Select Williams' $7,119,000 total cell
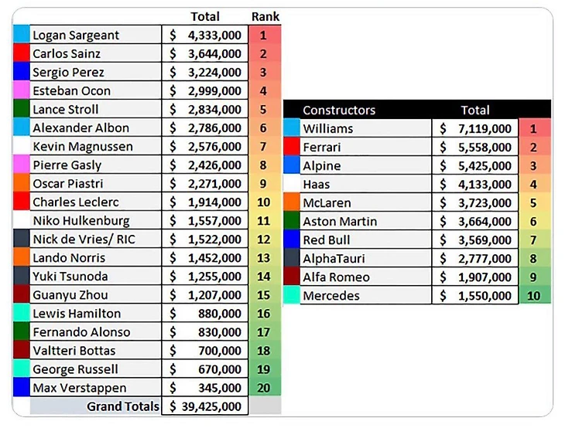This screenshot has height=428, width=565. point(475,128)
